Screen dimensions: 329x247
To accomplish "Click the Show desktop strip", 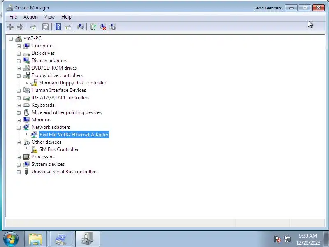I will tap(326, 239).
